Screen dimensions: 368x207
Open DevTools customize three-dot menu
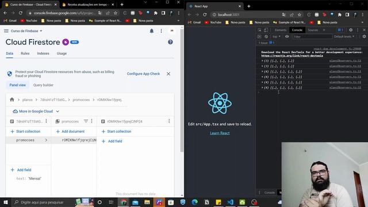[x=358, y=30]
